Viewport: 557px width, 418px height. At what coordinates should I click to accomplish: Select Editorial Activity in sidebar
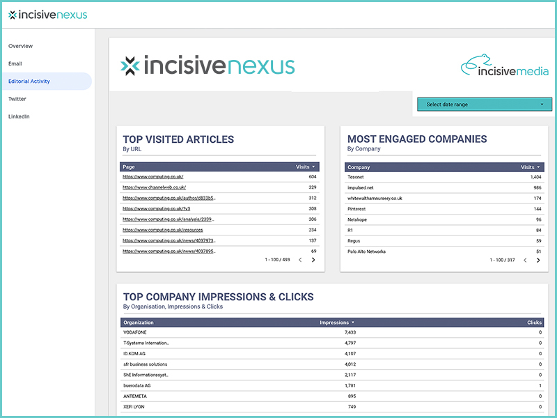pos(47,81)
